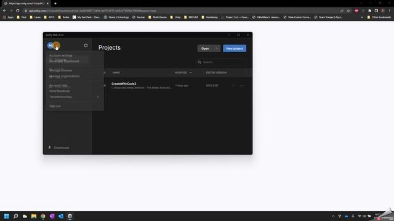Open Unity Hub from the taskbar

click(x=70, y=216)
